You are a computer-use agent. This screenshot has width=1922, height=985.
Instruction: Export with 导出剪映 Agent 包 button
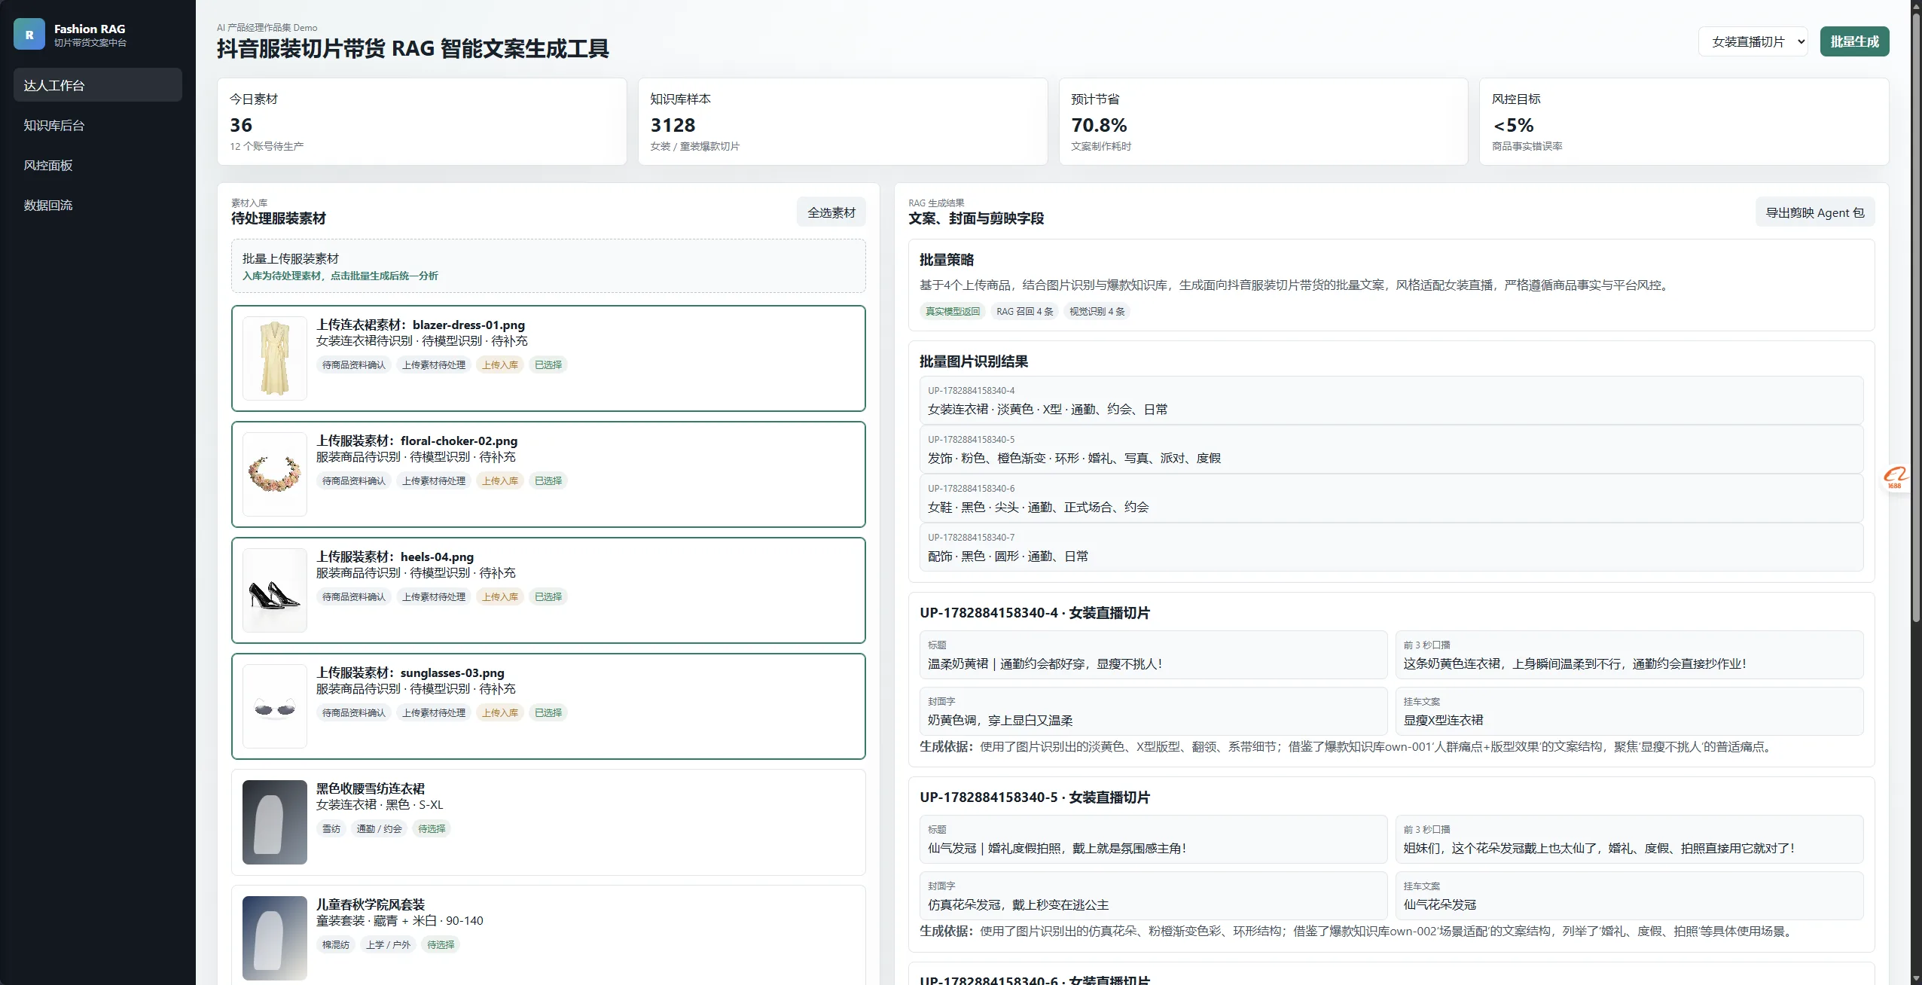[x=1815, y=212]
